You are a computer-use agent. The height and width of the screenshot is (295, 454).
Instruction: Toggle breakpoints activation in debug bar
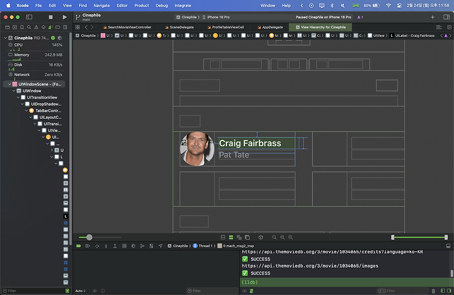(x=78, y=246)
